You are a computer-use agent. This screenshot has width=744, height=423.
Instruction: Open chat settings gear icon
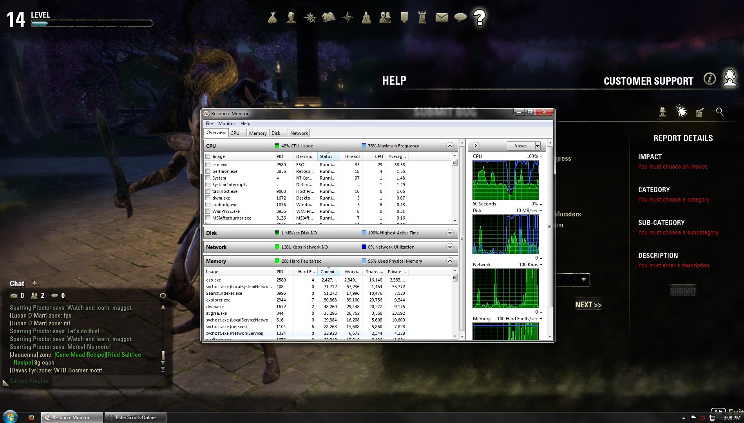click(x=163, y=296)
